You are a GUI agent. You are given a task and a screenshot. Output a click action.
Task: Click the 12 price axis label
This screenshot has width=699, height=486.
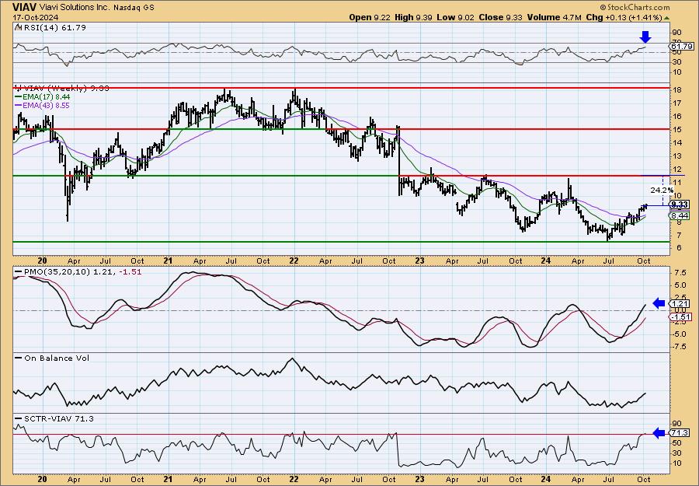pos(676,169)
